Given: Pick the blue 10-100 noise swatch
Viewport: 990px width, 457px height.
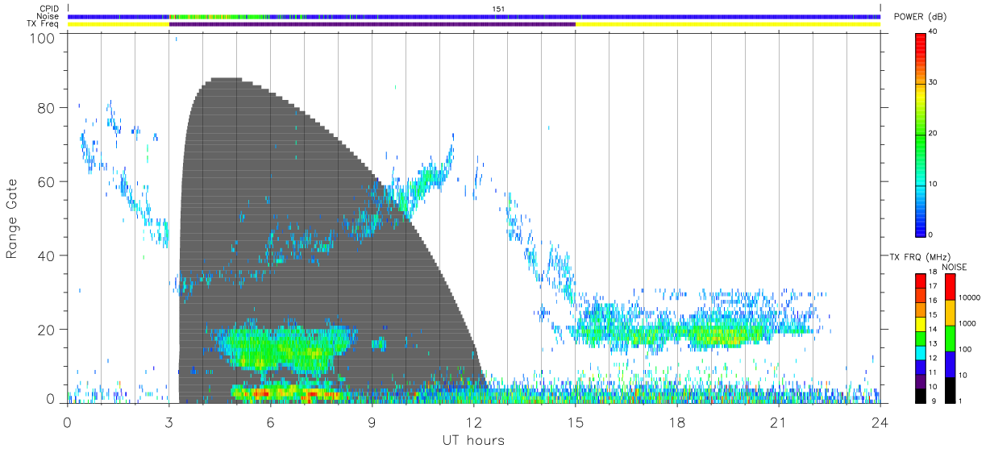Looking at the screenshot, I should pos(950,363).
